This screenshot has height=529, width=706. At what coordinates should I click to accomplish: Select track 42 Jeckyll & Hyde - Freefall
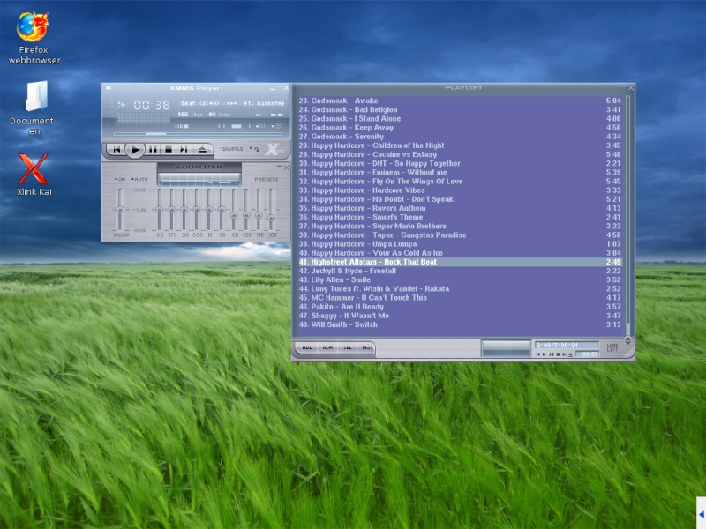point(460,271)
